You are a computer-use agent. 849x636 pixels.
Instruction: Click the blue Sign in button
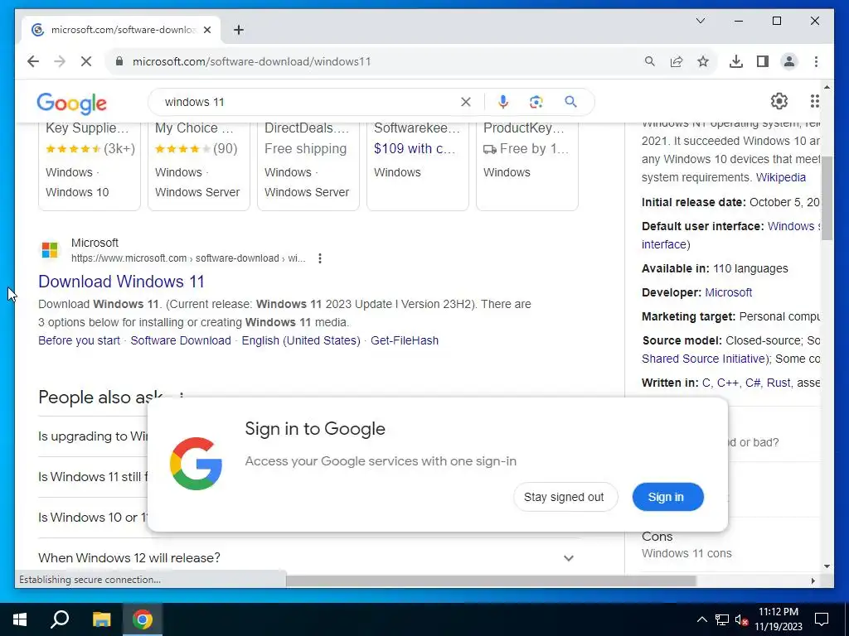click(x=667, y=497)
